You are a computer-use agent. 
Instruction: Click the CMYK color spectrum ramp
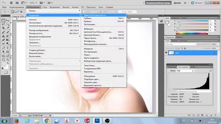click(192, 33)
